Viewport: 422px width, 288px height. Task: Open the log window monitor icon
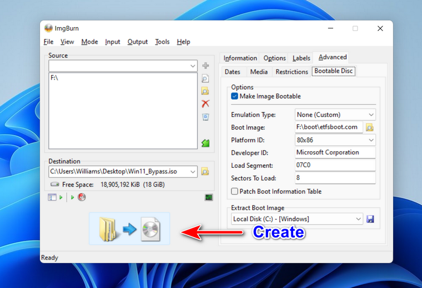click(x=209, y=197)
